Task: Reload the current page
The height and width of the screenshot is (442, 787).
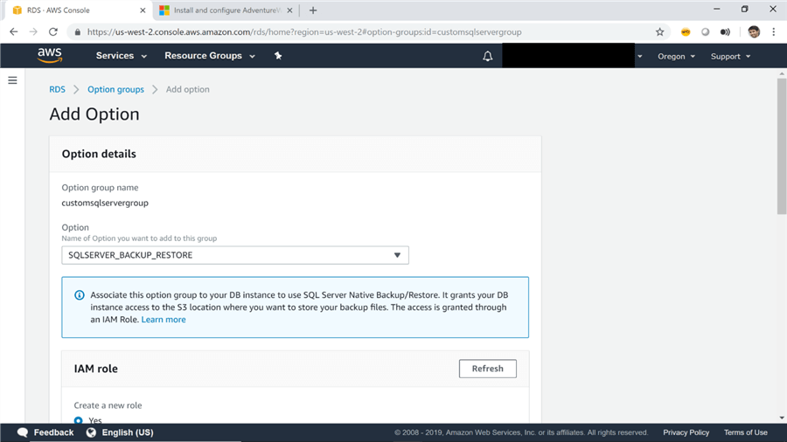Action: 53,32
